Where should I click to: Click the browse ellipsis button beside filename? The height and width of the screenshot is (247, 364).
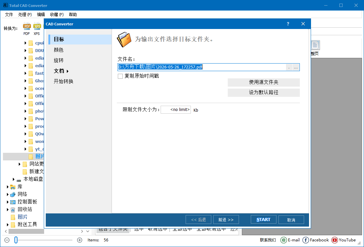296,68
